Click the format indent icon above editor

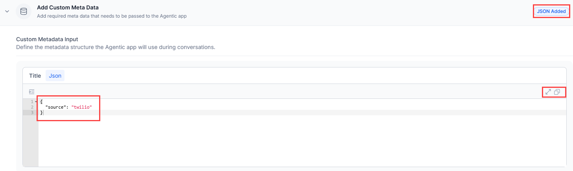(32, 92)
